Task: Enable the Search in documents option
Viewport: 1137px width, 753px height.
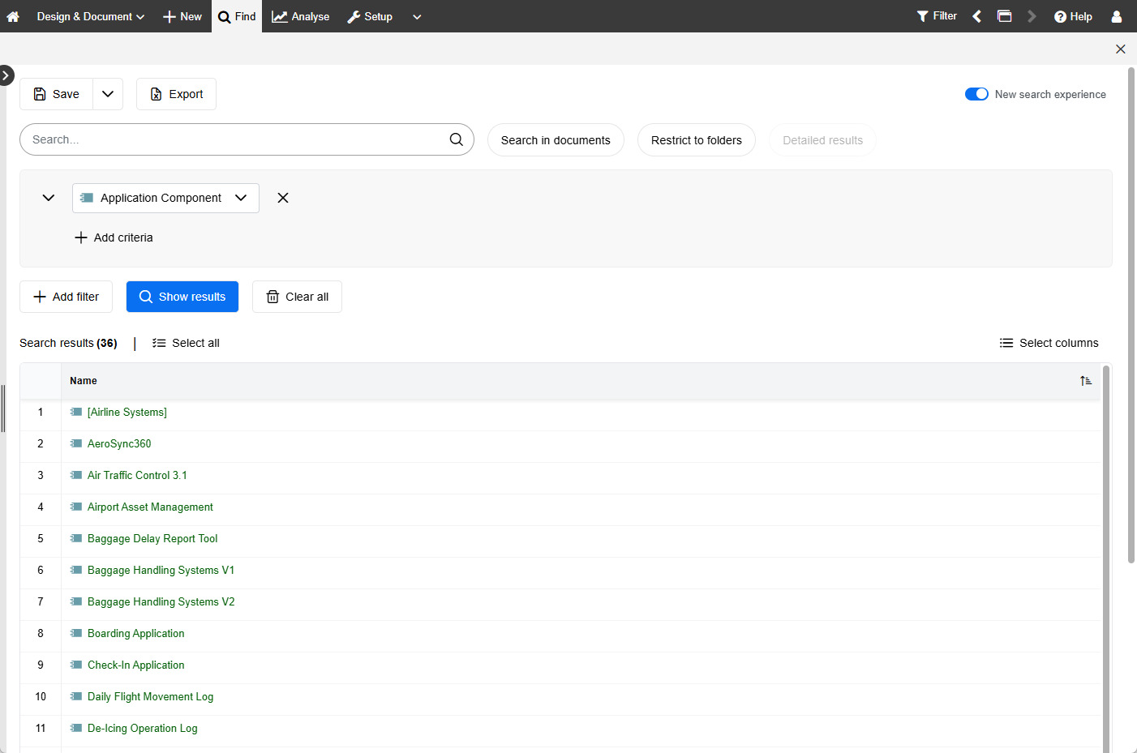Action: click(556, 139)
